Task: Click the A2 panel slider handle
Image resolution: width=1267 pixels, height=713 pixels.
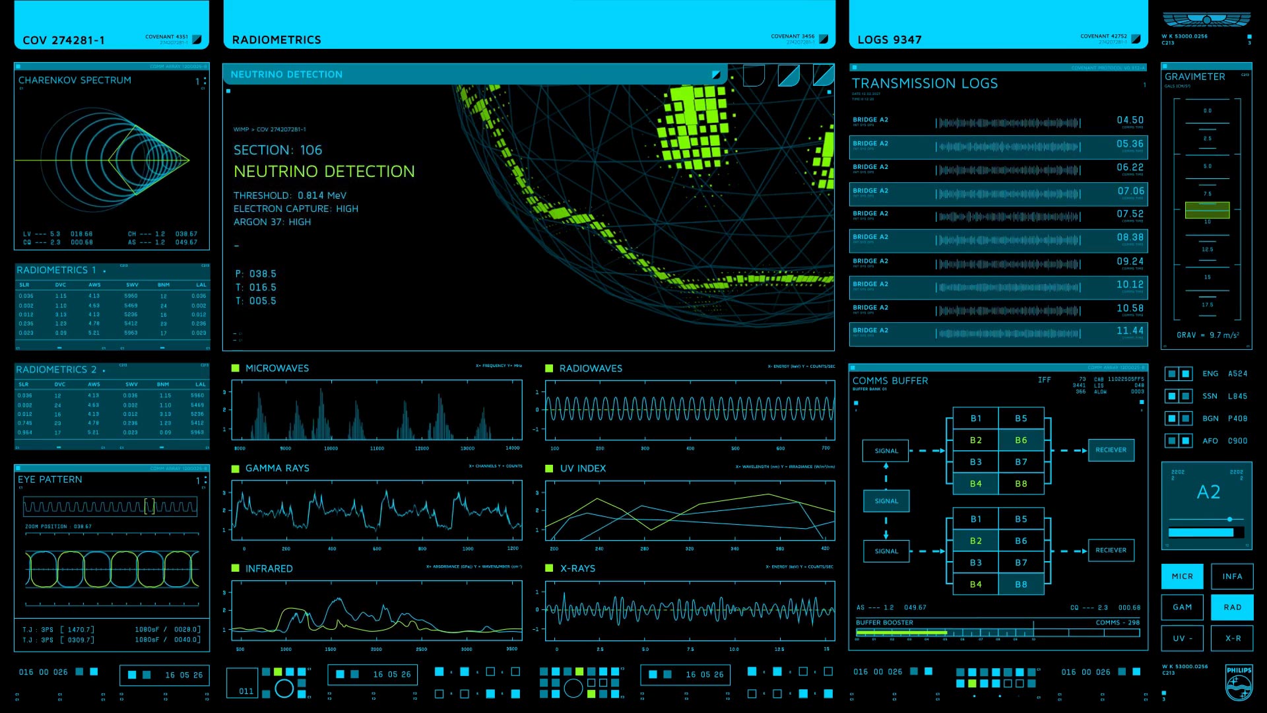Action: (x=1229, y=520)
